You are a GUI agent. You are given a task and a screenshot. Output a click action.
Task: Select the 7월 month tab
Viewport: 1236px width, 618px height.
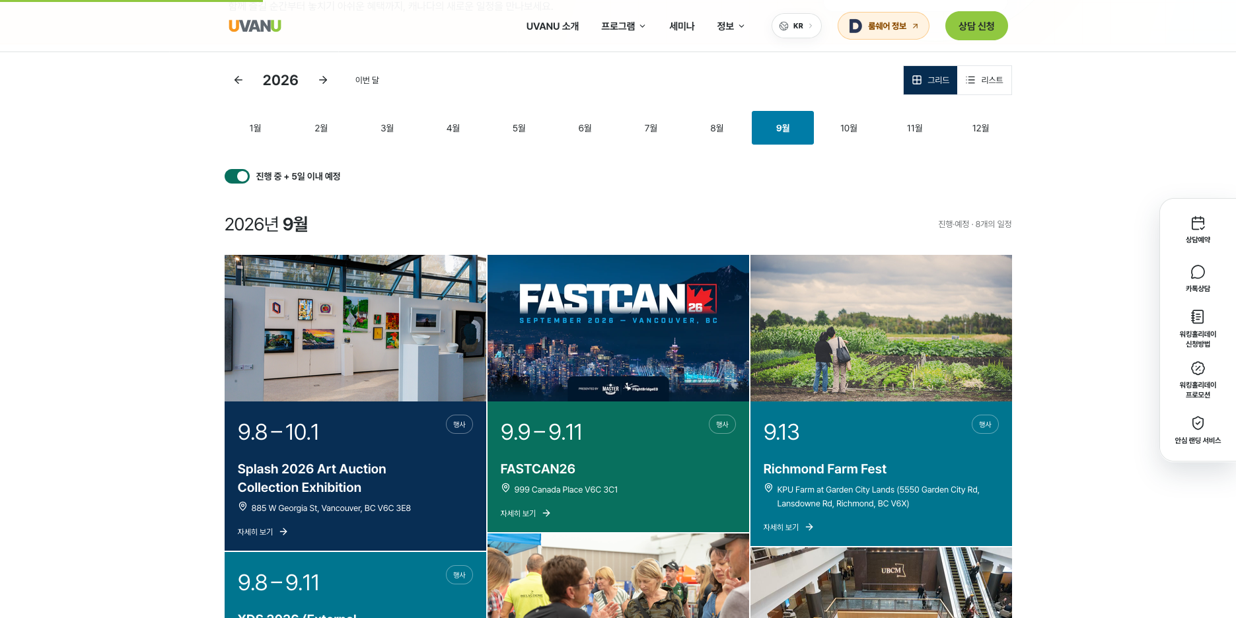point(651,128)
